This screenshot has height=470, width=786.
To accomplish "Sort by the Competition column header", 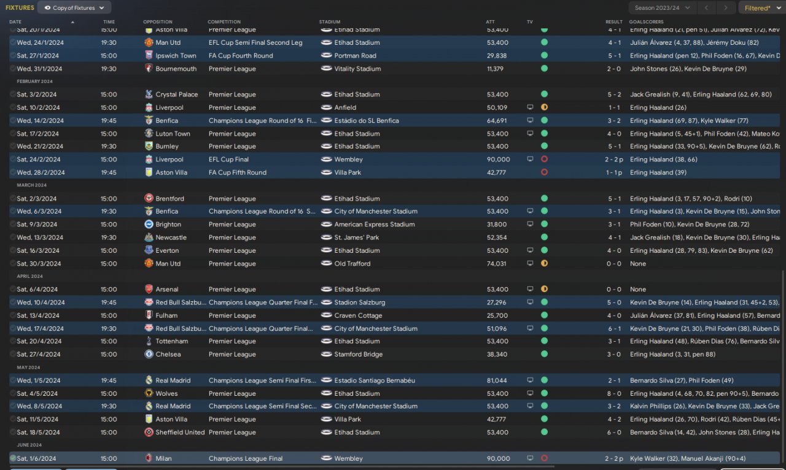I will click(224, 22).
